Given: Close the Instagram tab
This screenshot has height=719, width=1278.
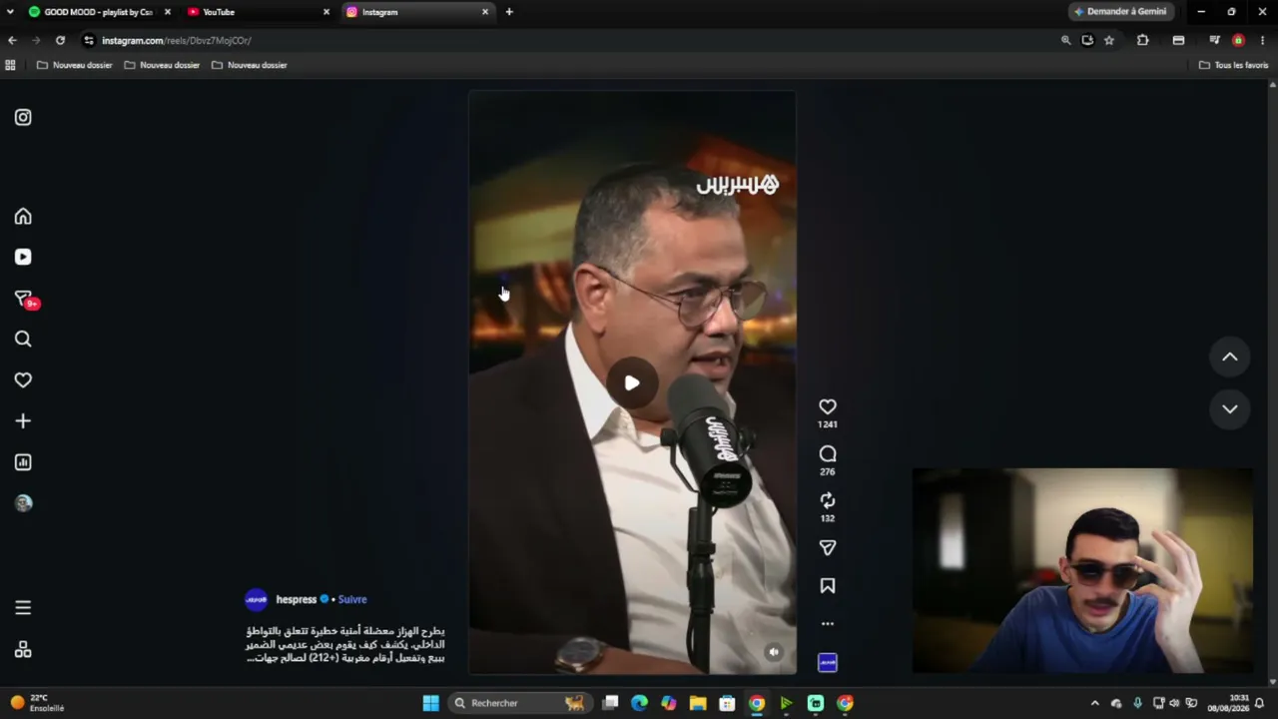Looking at the screenshot, I should 485,12.
